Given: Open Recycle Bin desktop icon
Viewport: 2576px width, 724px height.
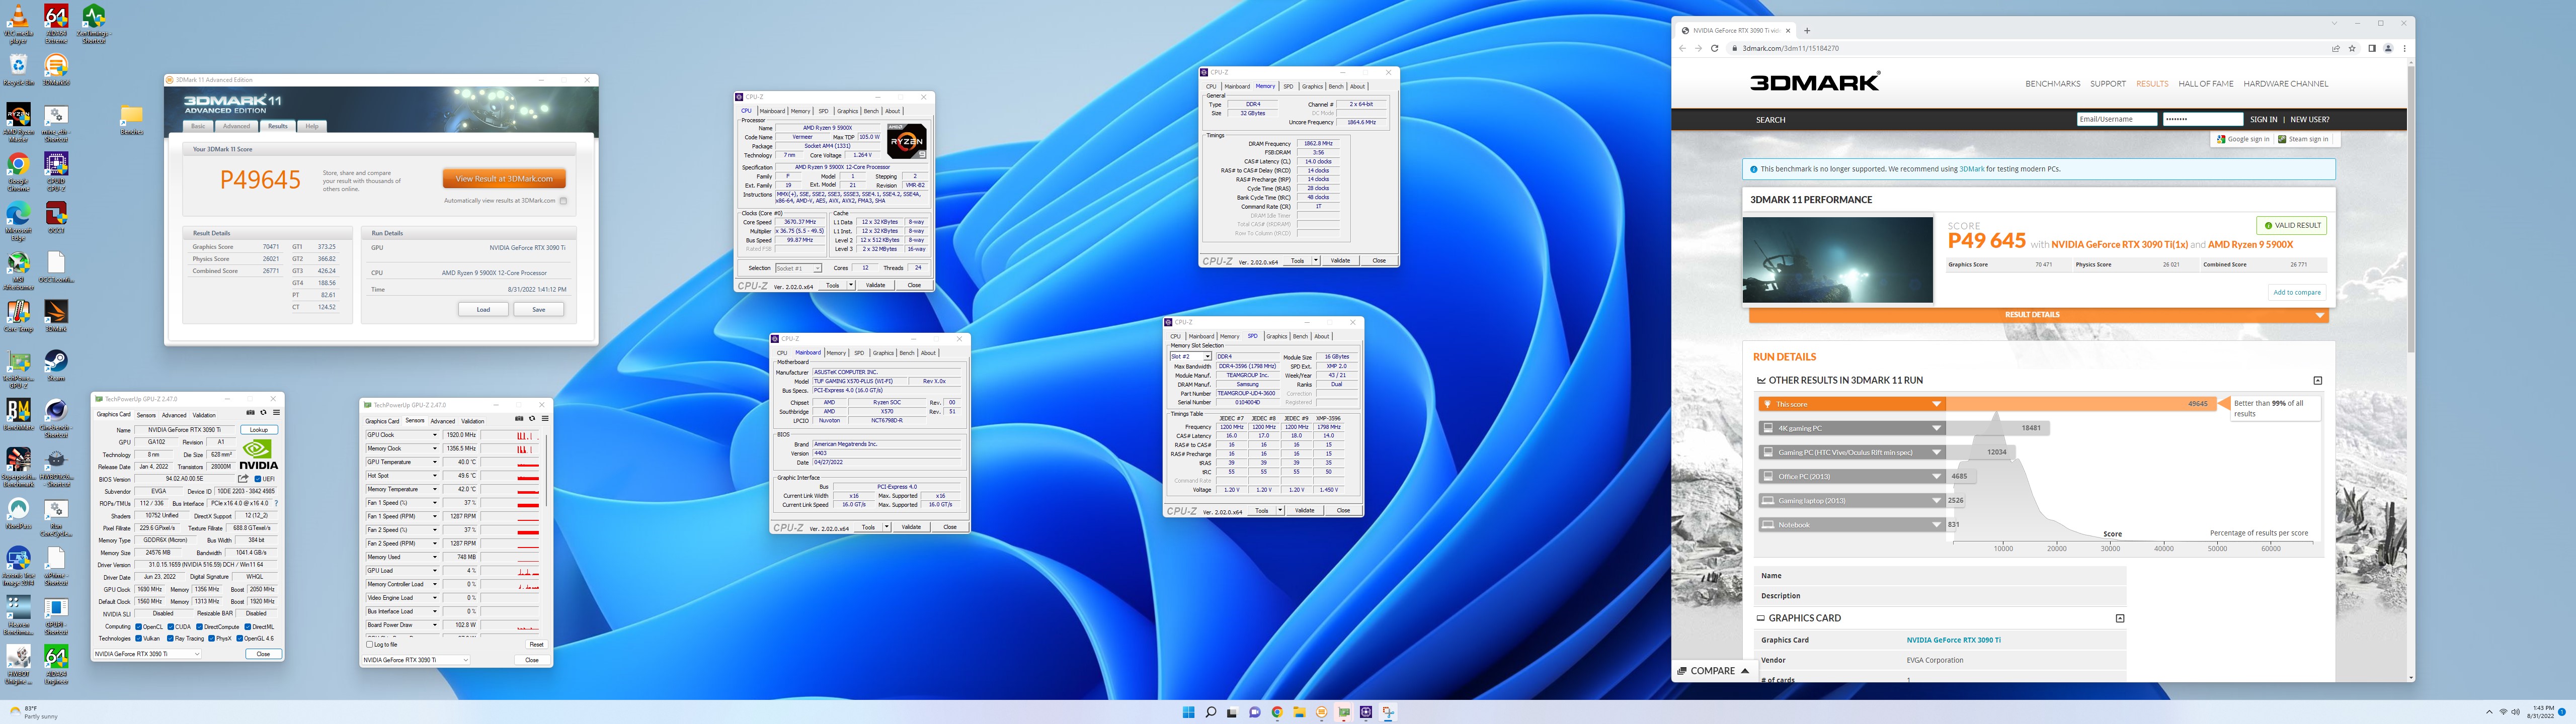Looking at the screenshot, I should (18, 69).
